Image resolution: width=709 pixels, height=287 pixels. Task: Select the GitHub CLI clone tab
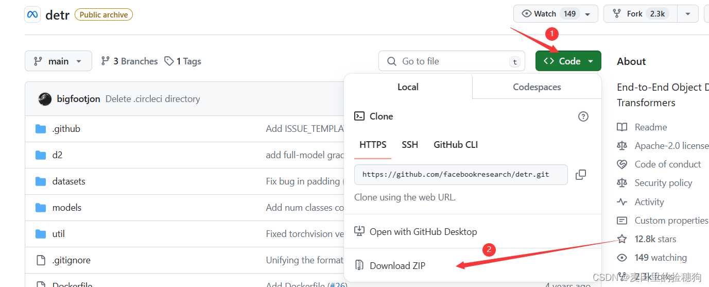pos(456,145)
